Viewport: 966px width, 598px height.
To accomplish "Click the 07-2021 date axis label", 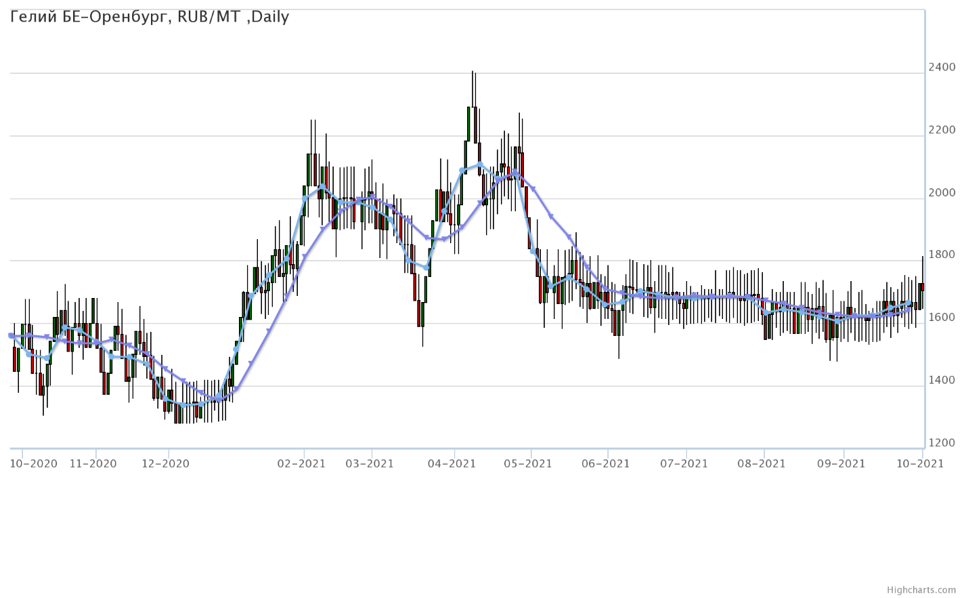I will click(684, 464).
